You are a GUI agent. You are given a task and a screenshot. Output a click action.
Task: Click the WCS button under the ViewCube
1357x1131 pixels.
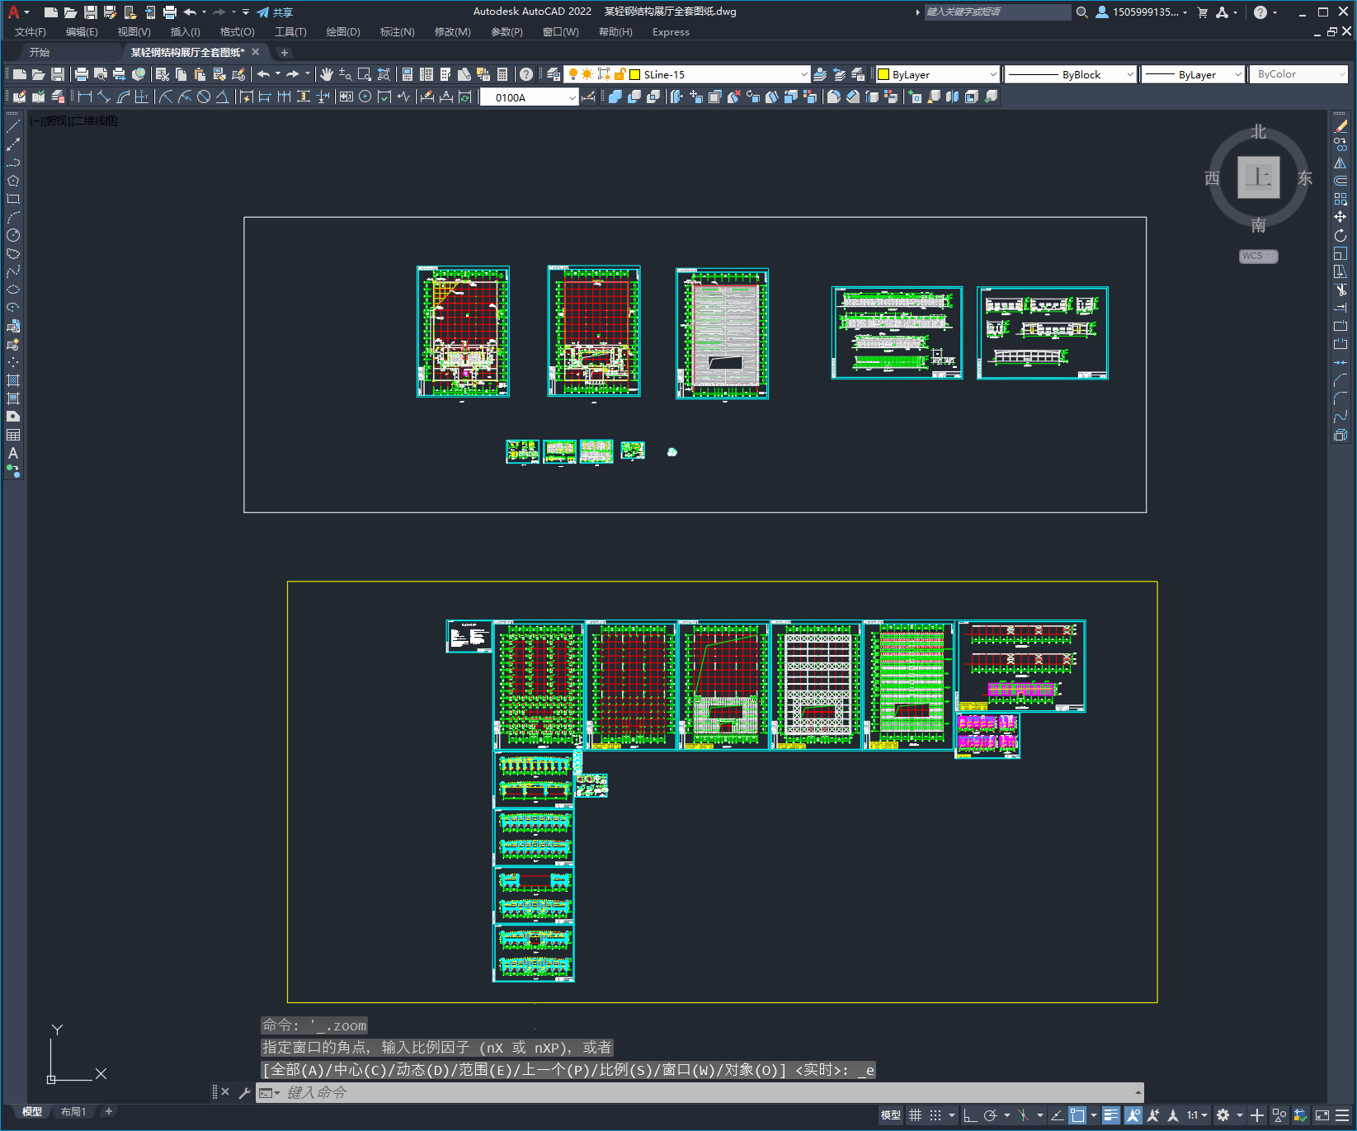[x=1258, y=256]
